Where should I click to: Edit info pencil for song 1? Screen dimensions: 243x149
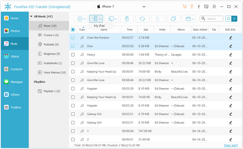click(x=231, y=131)
